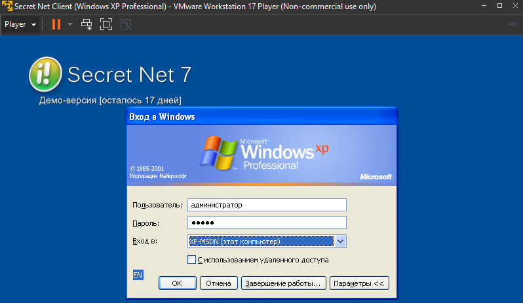Viewport: 523px width, 303px height.
Task: Pause the virtual machine
Action: (x=56, y=24)
